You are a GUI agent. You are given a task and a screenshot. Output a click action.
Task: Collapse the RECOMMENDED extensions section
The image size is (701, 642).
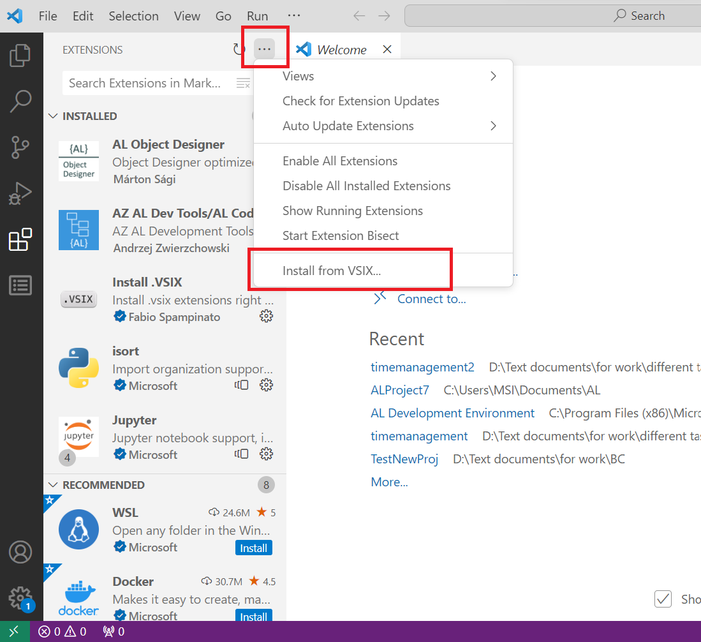coord(54,485)
